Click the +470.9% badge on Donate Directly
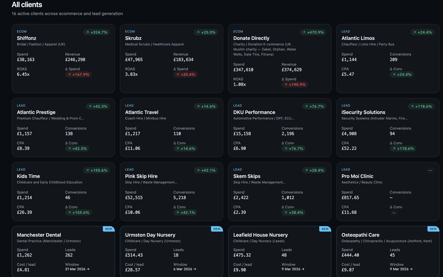 pos(313,32)
